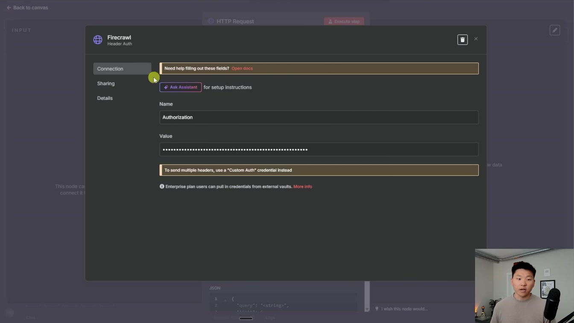Delete the Firecrawl credential with trash icon
The width and height of the screenshot is (574, 323).
pos(463,40)
